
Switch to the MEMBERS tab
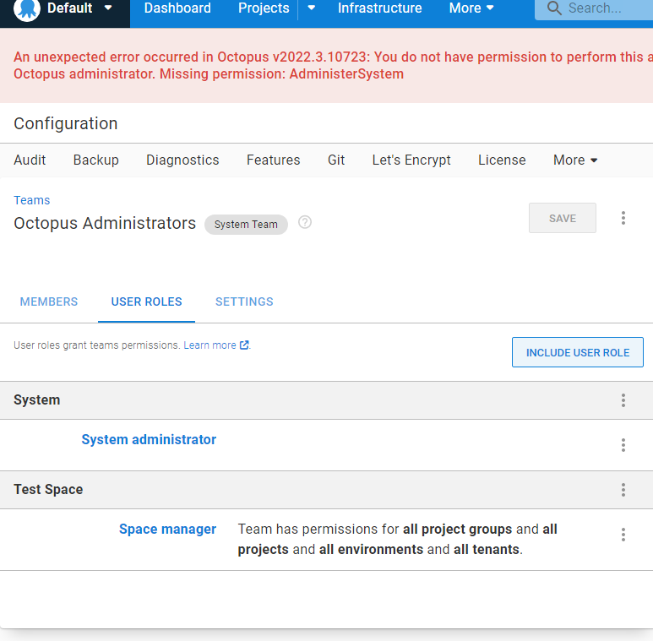point(49,301)
